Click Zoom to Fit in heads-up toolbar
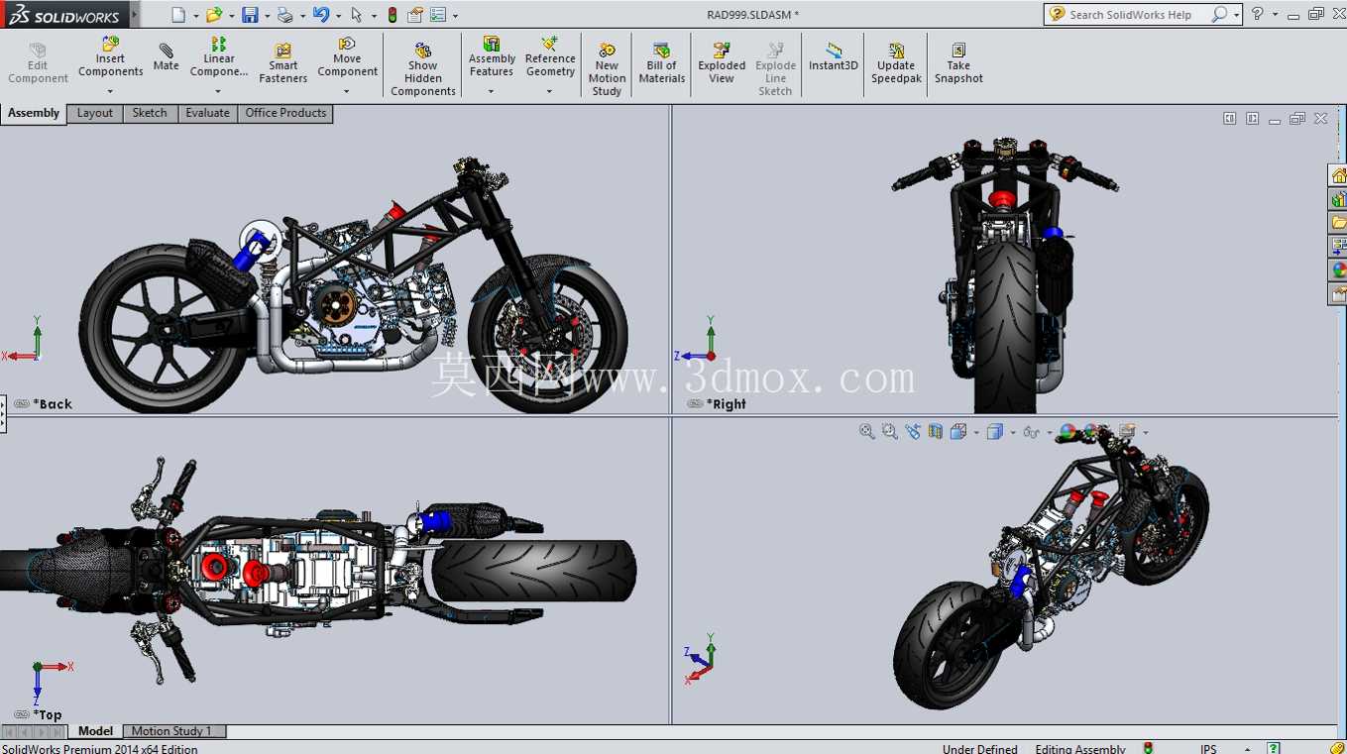The width and height of the screenshot is (1347, 754). [867, 432]
